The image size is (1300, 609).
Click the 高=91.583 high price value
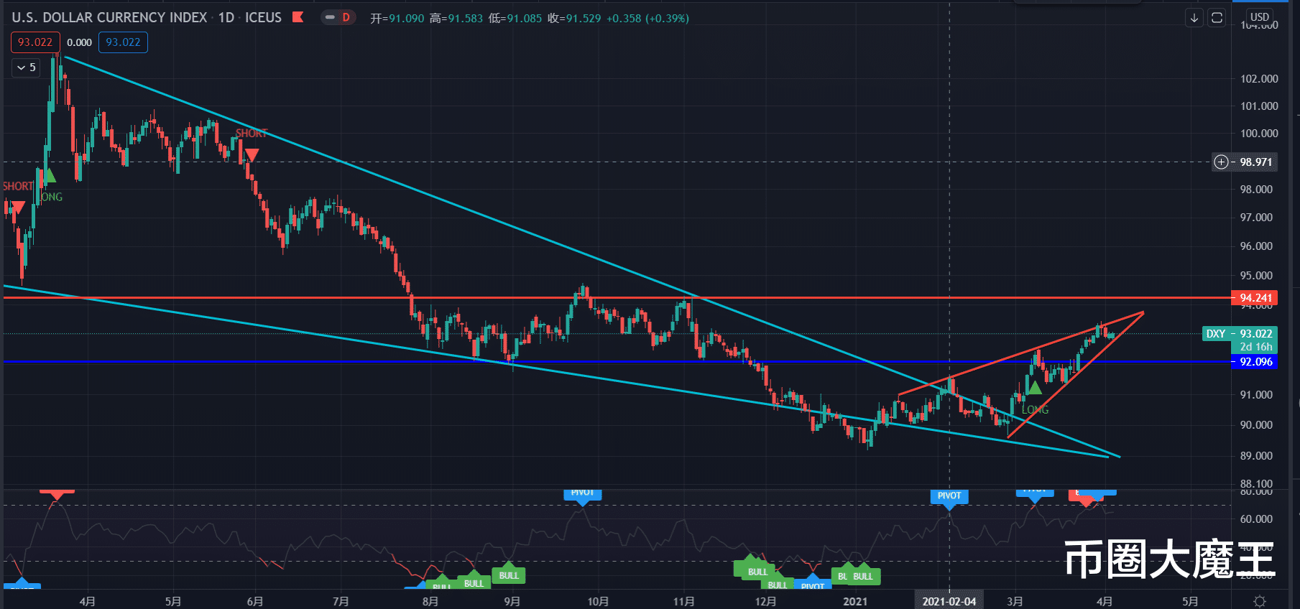tap(456, 18)
